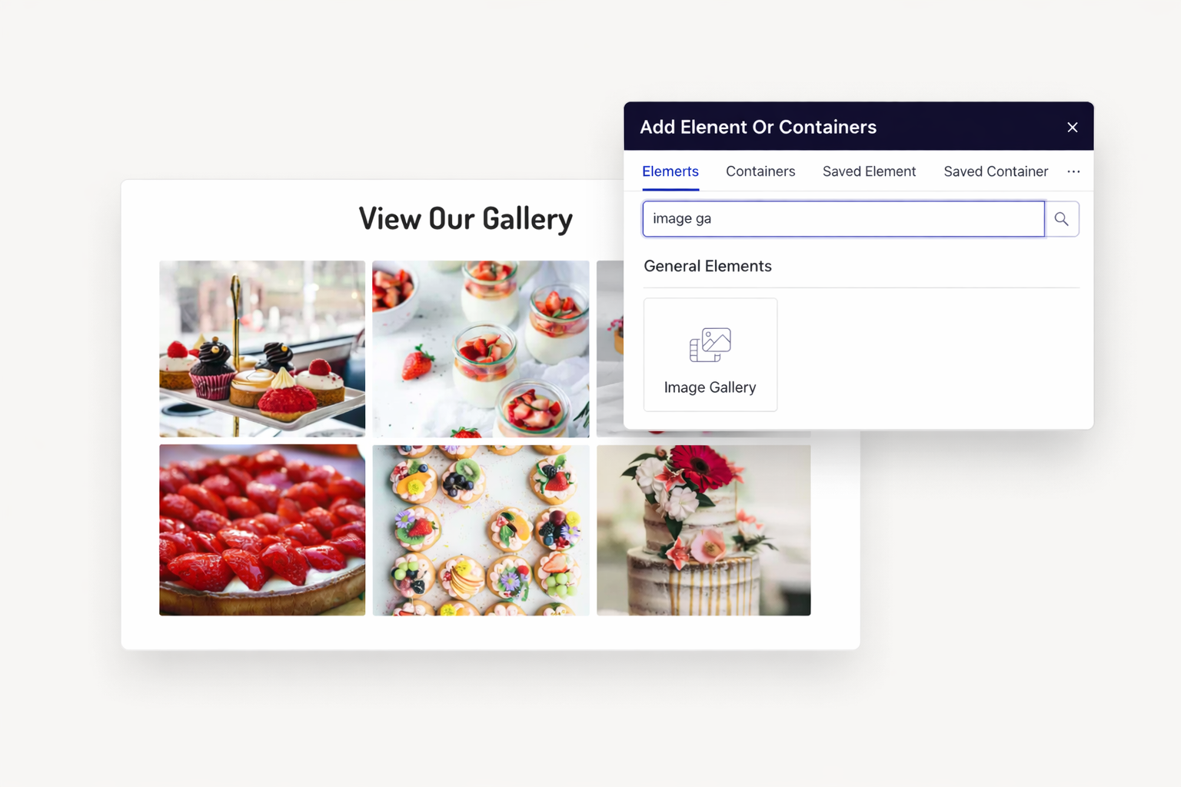This screenshot has width=1181, height=787.
Task: Click the View Our Gallery heading
Action: (x=466, y=219)
